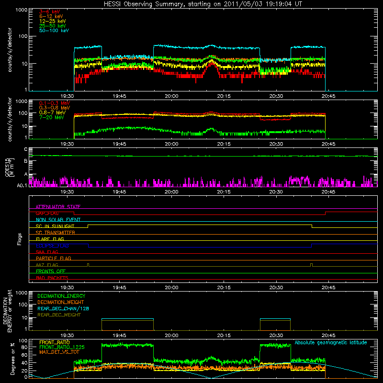Image resolution: width=383 pixels, height=383 pixels.
Task: Select the ATTENUATOR_STATE flag label
Action: 58,207
